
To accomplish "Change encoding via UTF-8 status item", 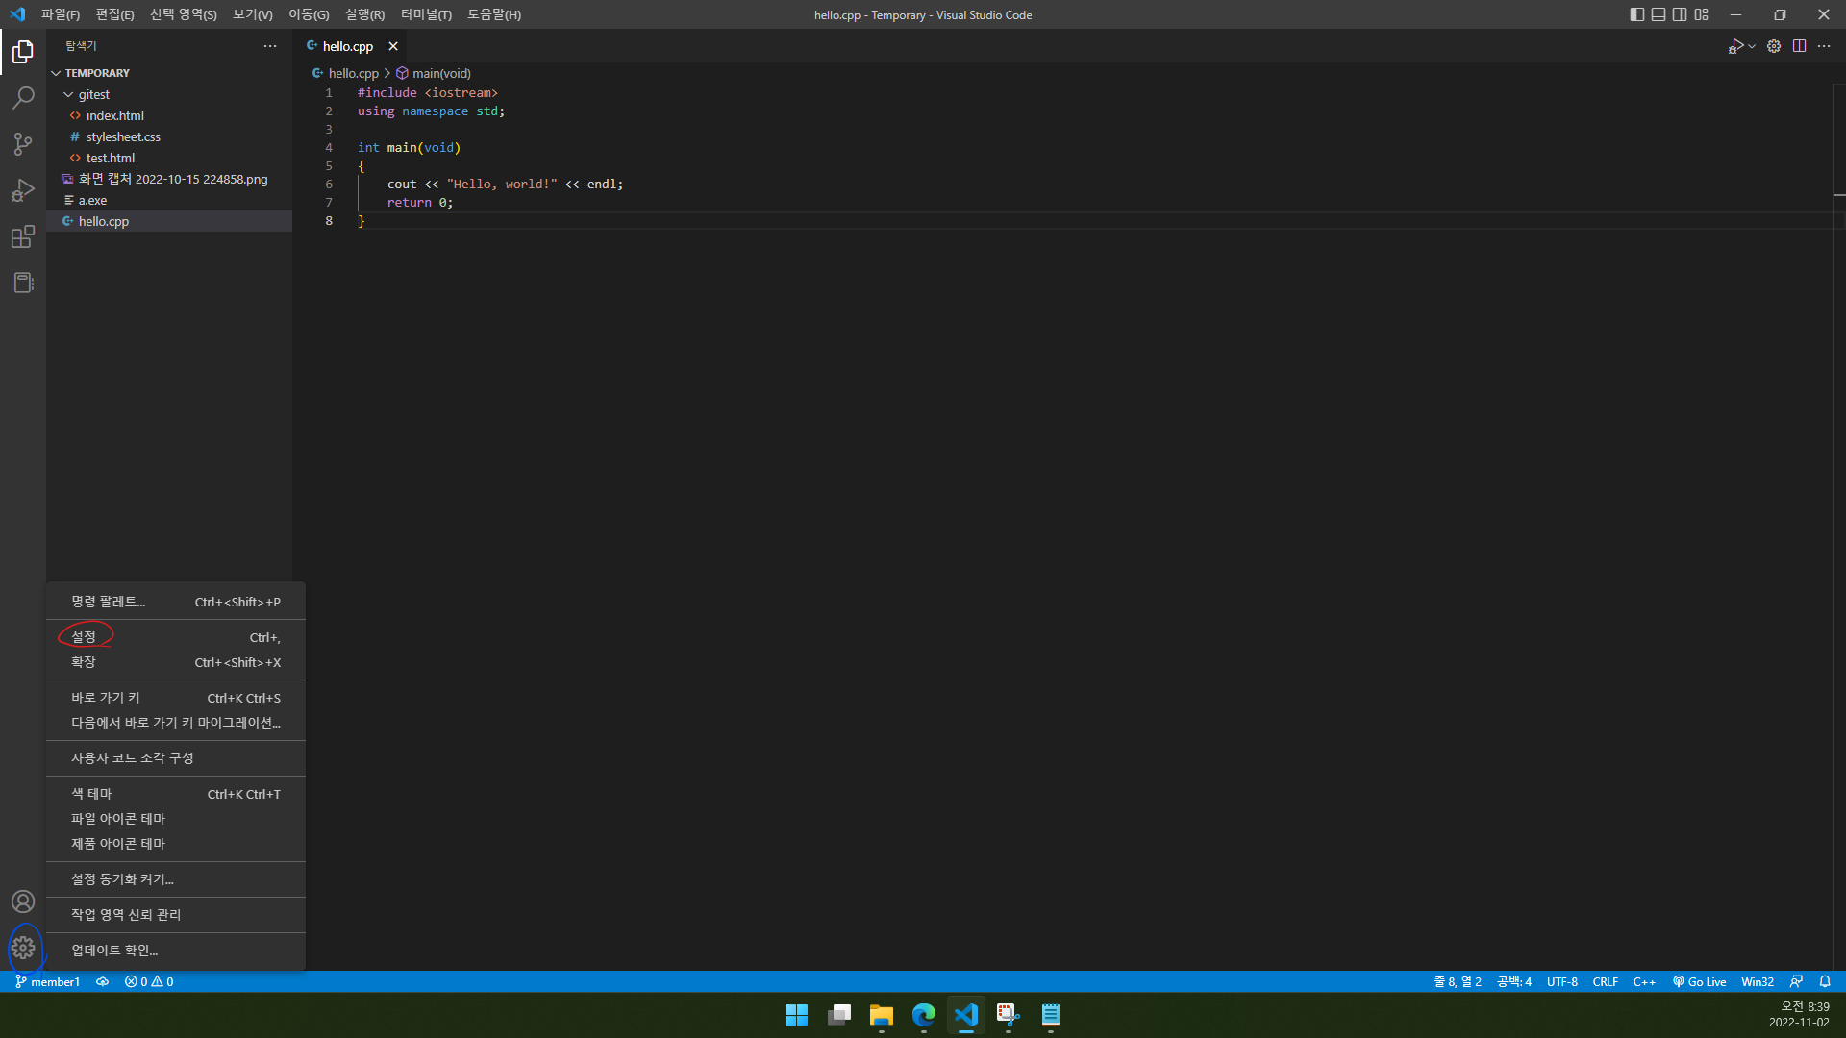I will [1562, 981].
